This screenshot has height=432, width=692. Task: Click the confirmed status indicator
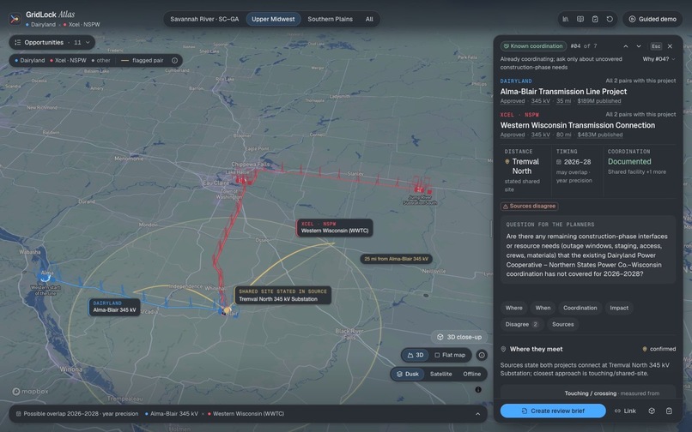pos(659,349)
